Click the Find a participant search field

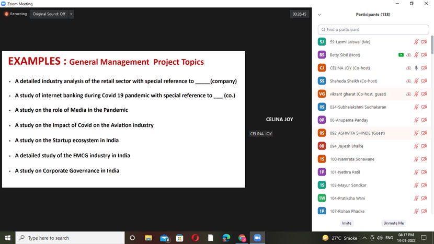[x=373, y=29]
